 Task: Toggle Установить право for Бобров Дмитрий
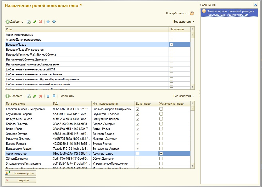pos(161,124)
